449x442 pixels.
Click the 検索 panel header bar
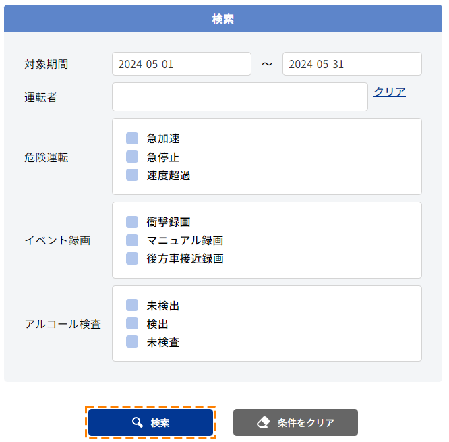click(x=223, y=18)
